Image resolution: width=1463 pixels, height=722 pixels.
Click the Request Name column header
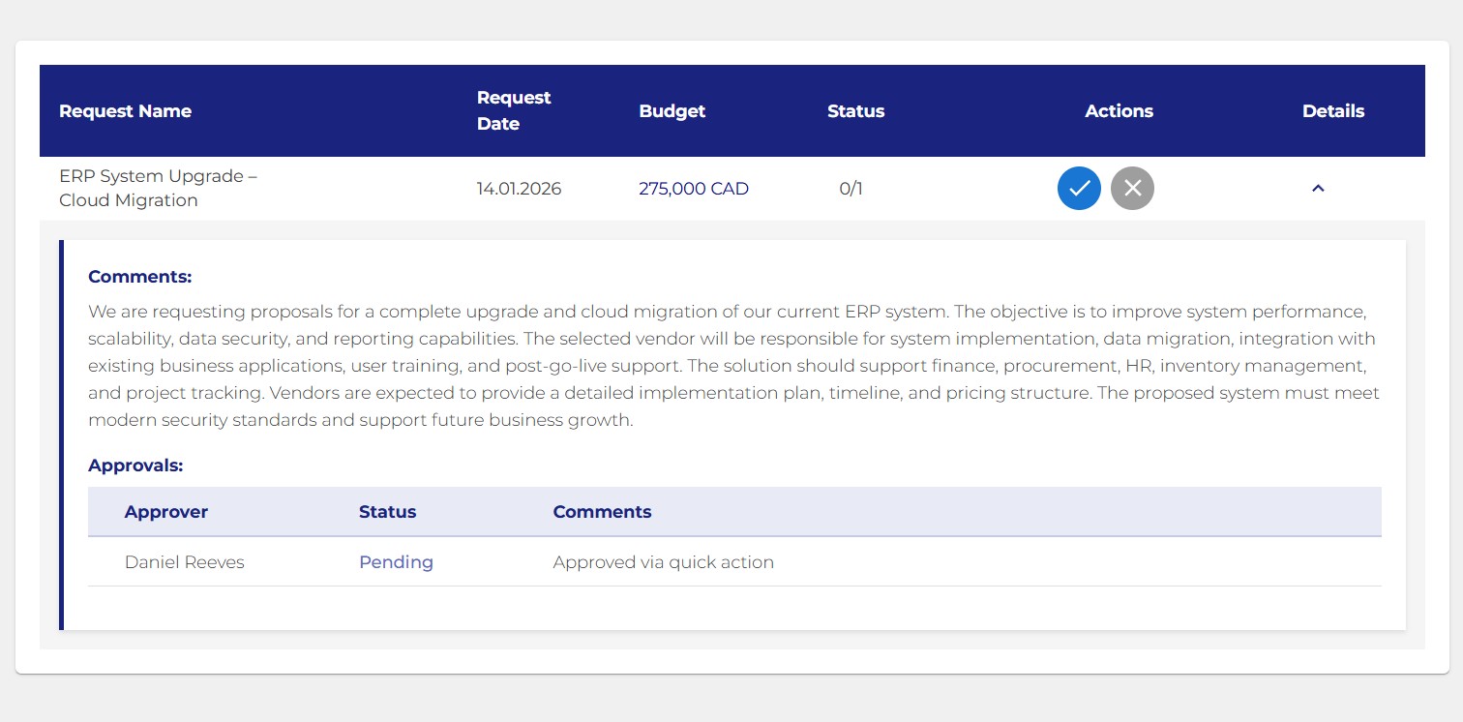tap(125, 111)
